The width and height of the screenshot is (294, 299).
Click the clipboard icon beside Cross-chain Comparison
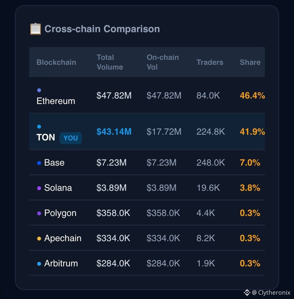click(35, 29)
